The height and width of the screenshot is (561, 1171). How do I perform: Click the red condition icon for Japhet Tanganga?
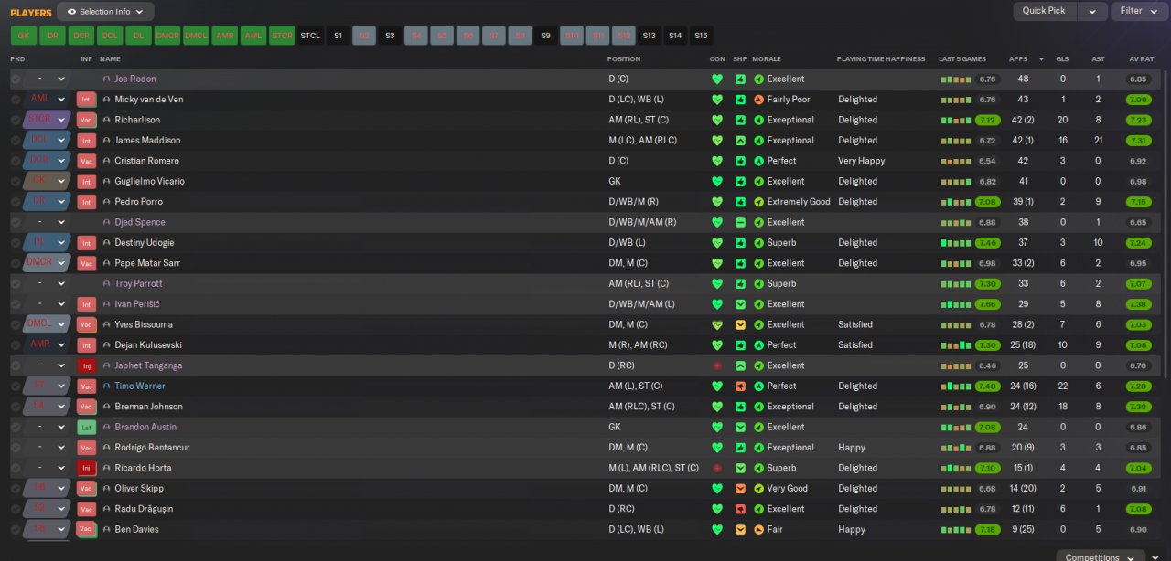coord(717,365)
